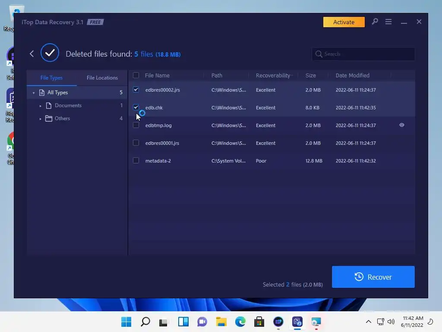Screen dimensions: 442x332
Task: Expand the Documents tree node arrow
Action: (40, 106)
